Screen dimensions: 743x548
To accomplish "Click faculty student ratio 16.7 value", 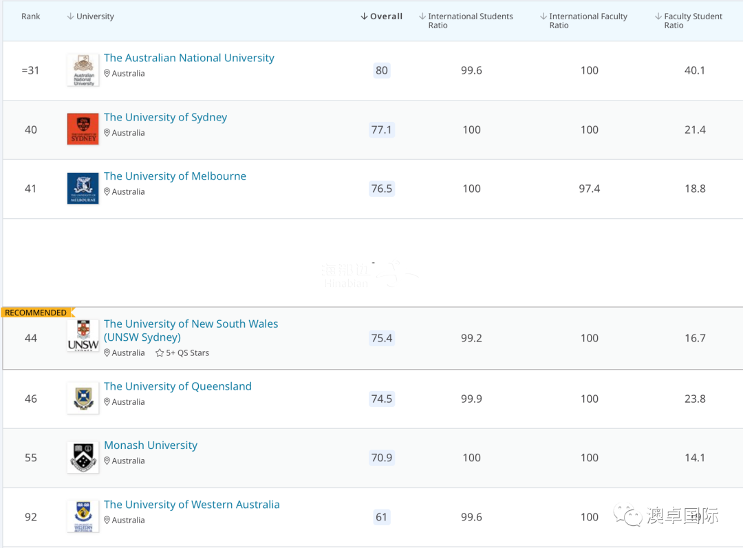I will coord(695,338).
